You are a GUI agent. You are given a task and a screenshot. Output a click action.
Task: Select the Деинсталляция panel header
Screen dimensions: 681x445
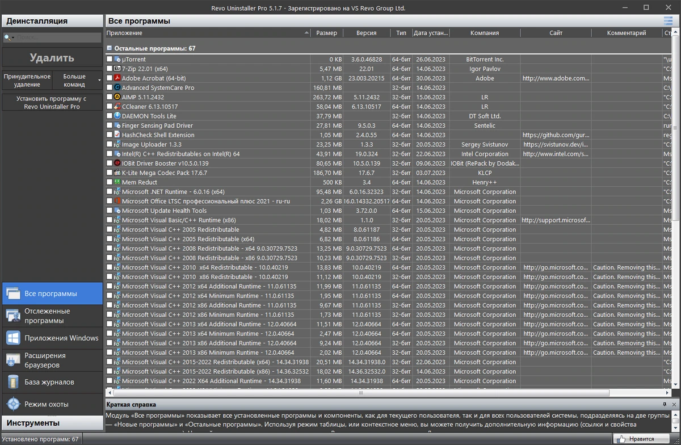(x=52, y=21)
